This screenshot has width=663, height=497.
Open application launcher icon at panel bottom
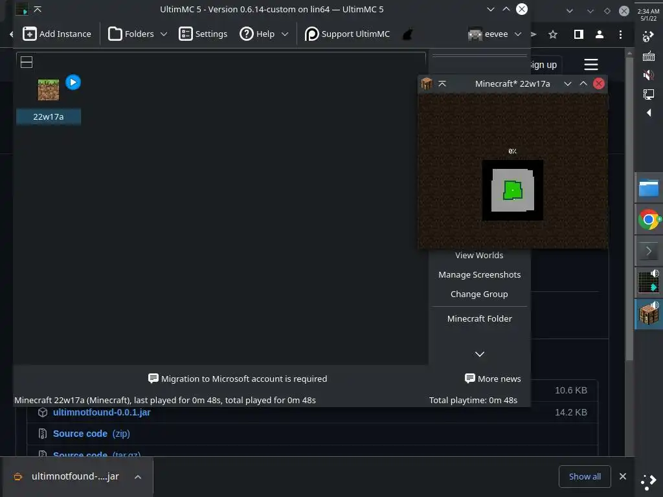[x=648, y=482]
